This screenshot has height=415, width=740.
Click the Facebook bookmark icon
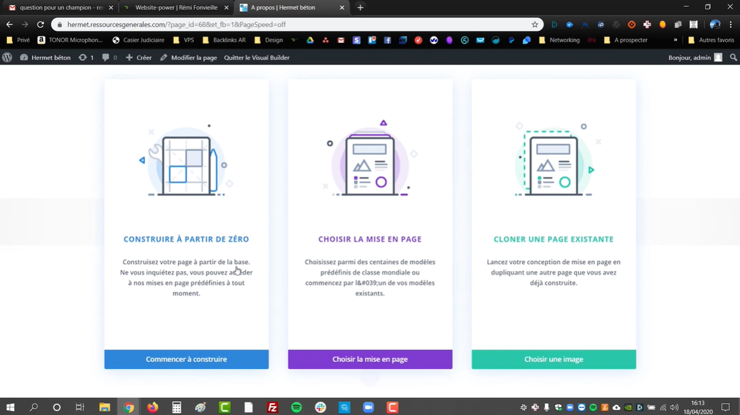click(x=387, y=40)
